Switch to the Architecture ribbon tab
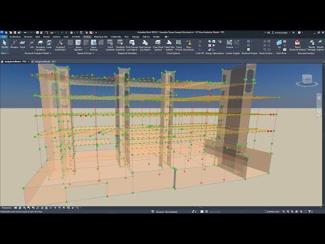The width and height of the screenshot is (325, 244). coord(15,37)
